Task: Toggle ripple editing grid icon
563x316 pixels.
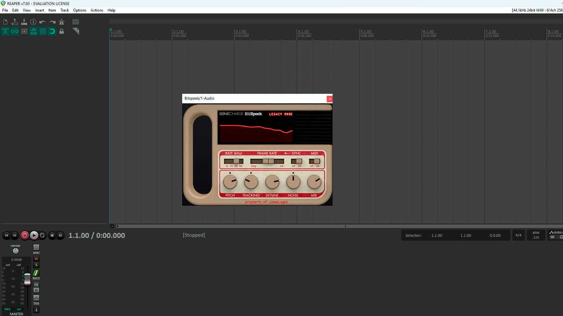Action: tap(24, 31)
